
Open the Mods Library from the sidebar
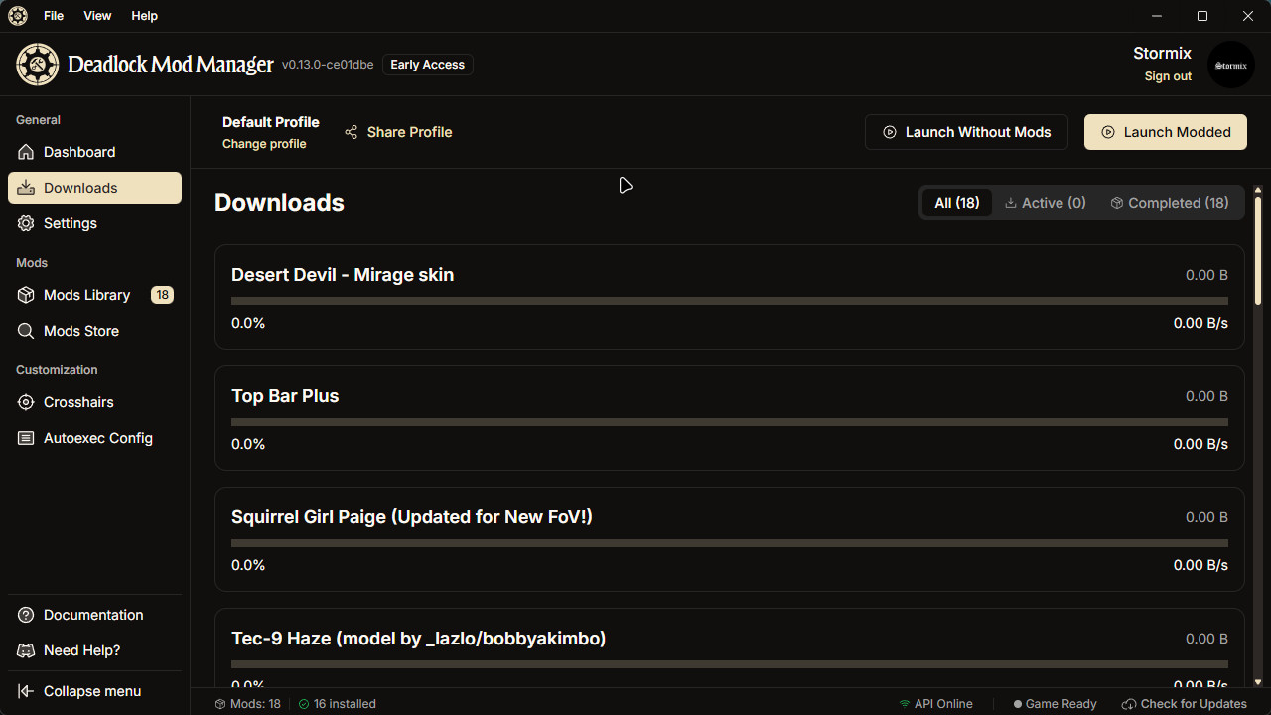tap(26, 295)
